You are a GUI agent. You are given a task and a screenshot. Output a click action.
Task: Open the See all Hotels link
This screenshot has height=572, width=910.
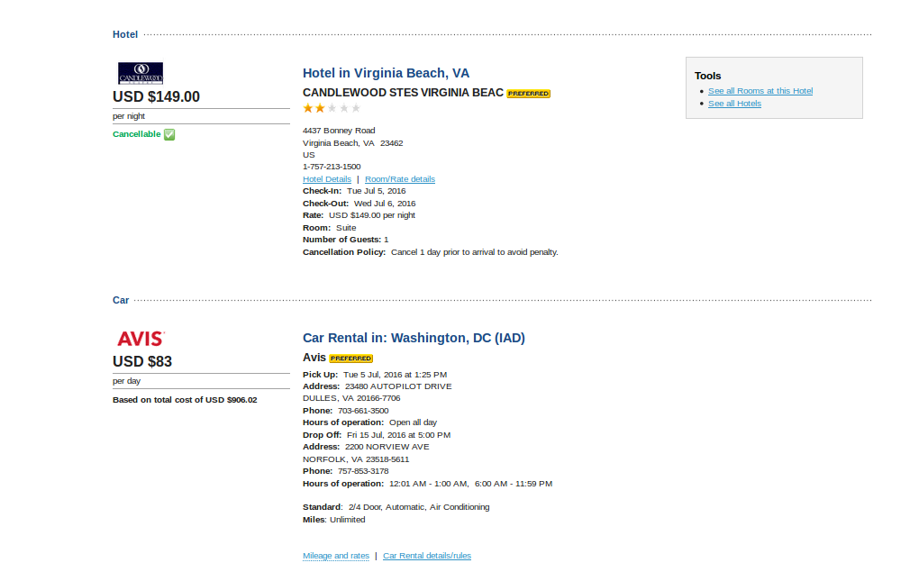click(x=734, y=104)
